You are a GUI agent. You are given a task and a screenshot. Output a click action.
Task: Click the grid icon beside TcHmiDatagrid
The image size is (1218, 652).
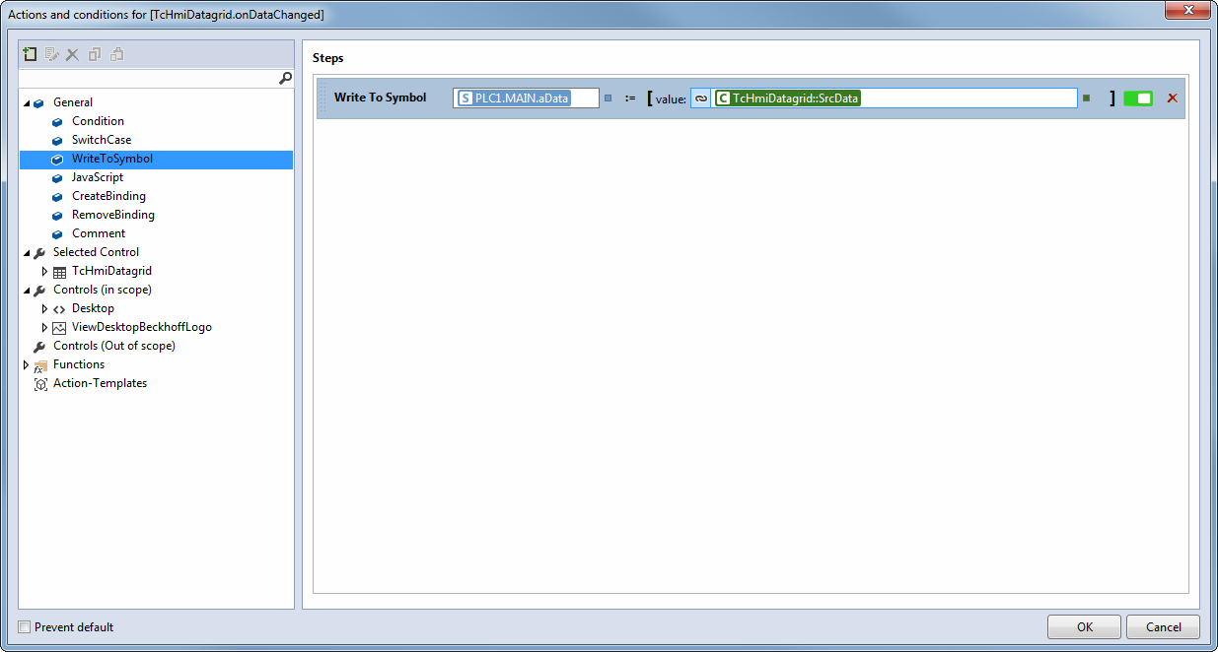(59, 271)
